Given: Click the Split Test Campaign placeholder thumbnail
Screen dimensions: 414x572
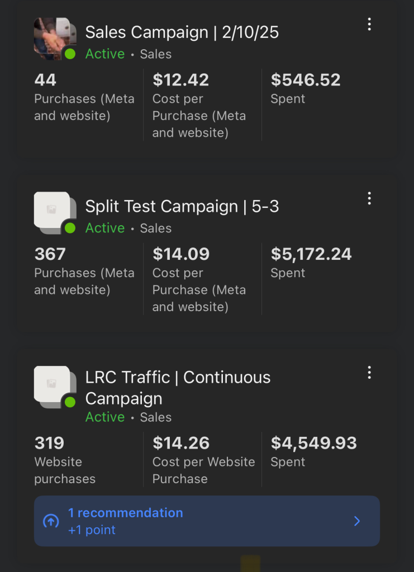Looking at the screenshot, I should pos(52,210).
